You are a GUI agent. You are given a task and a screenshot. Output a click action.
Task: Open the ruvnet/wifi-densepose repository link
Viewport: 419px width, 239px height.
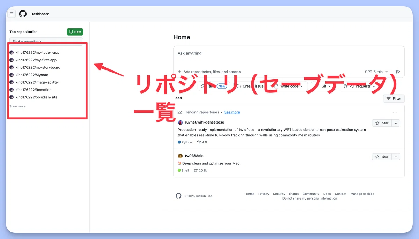tap(205, 122)
